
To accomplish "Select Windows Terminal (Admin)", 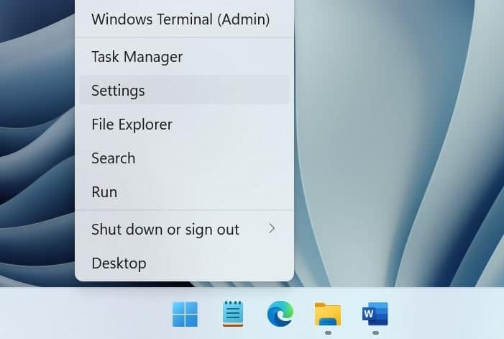I will [x=184, y=19].
